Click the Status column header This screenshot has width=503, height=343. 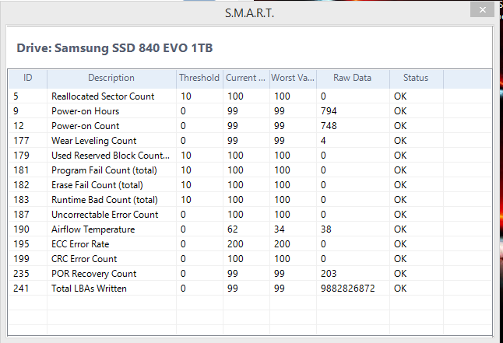(x=416, y=78)
